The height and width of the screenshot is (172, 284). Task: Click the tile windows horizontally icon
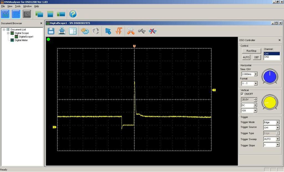50,14
